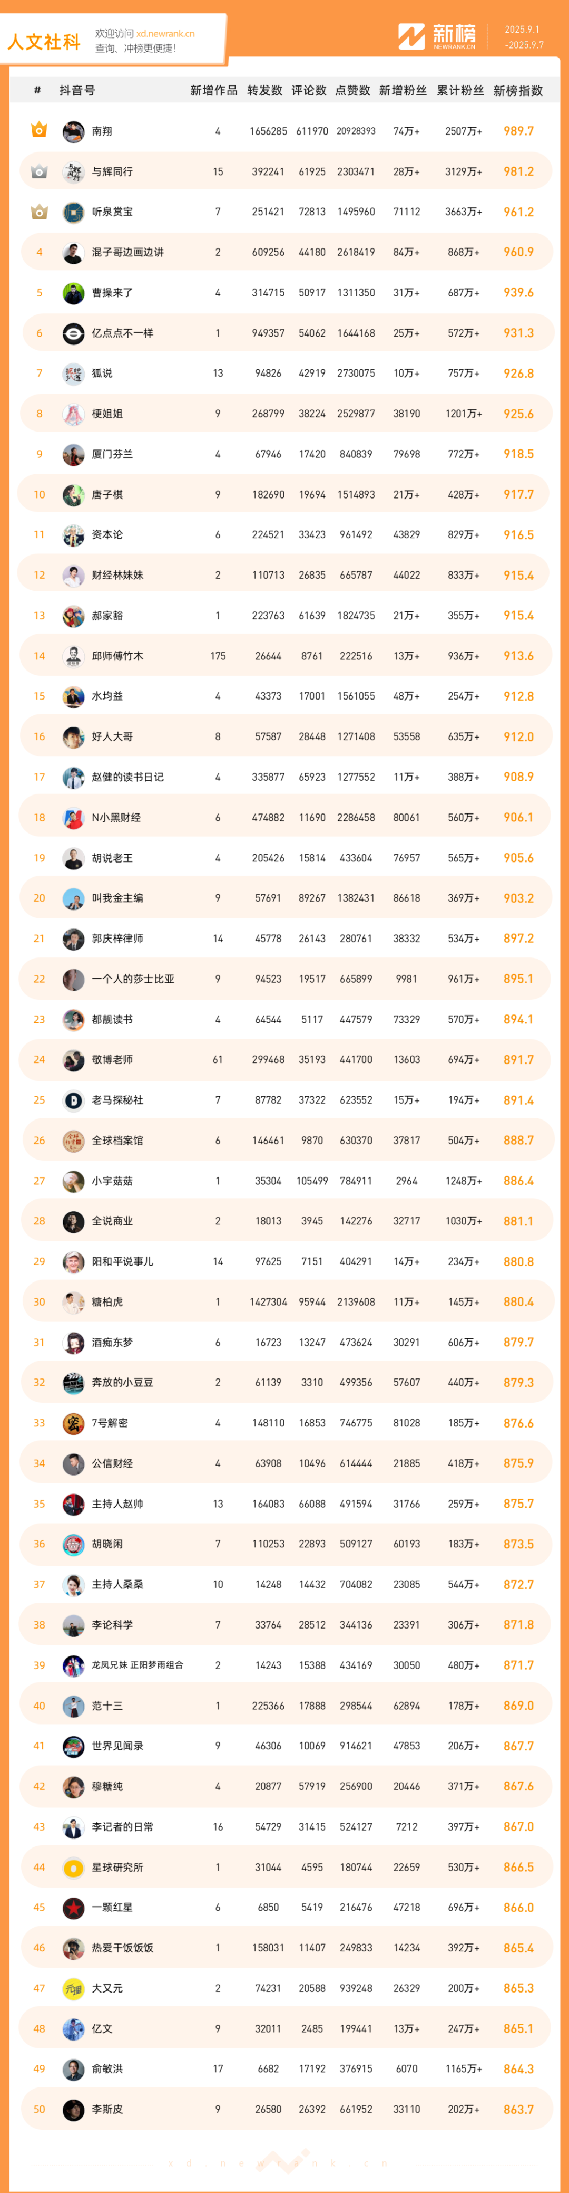Click 星球研究所 yellow avatar icon
The height and width of the screenshot is (2193, 569).
tap(73, 1867)
